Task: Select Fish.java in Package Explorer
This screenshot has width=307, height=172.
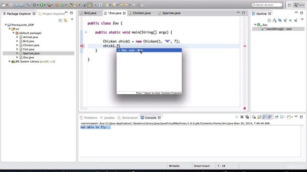Action: [x=29, y=49]
